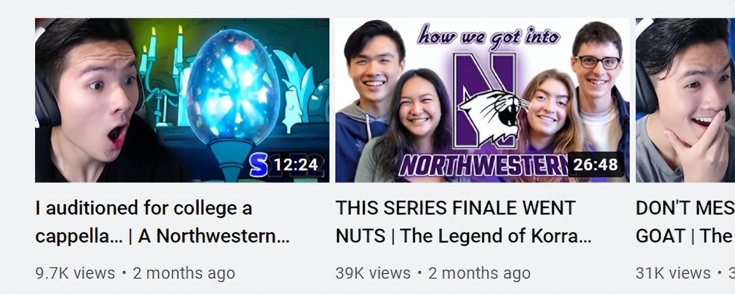Click '2 months ago' under a cappella video
The width and height of the screenshot is (735, 294).
tap(184, 273)
